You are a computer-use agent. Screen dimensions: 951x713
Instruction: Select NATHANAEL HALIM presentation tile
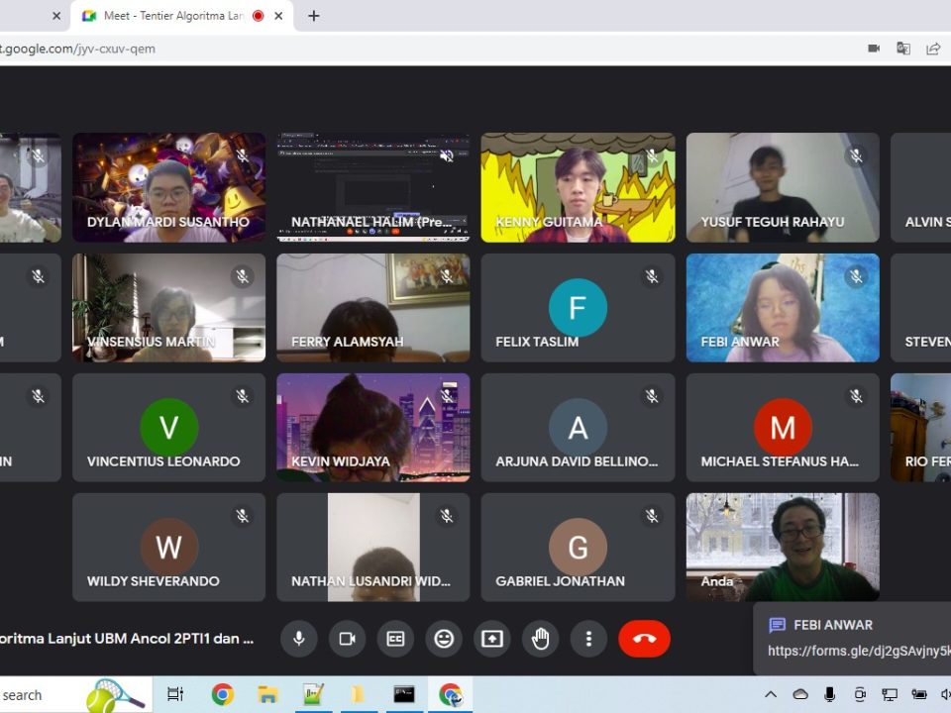coord(373,187)
